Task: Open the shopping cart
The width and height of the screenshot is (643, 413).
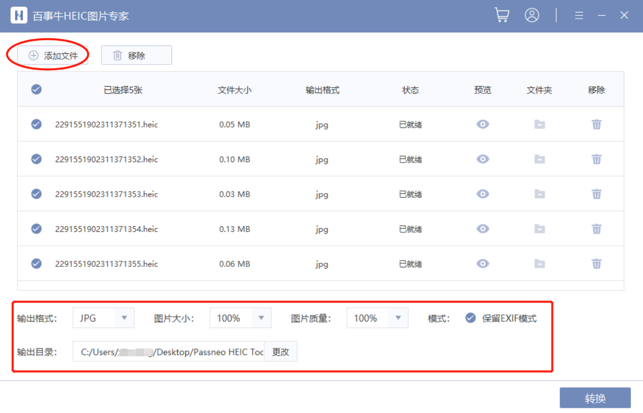Action: [x=501, y=15]
